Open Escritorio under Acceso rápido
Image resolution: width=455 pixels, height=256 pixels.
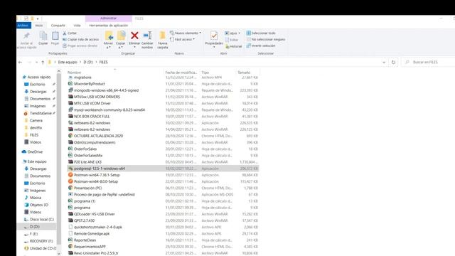click(35, 85)
